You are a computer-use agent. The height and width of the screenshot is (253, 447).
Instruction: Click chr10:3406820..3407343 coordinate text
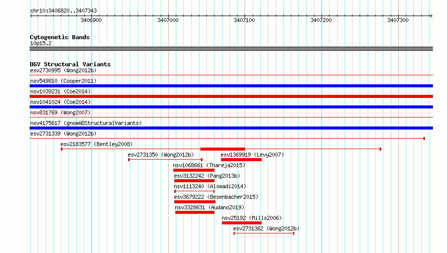[63, 11]
